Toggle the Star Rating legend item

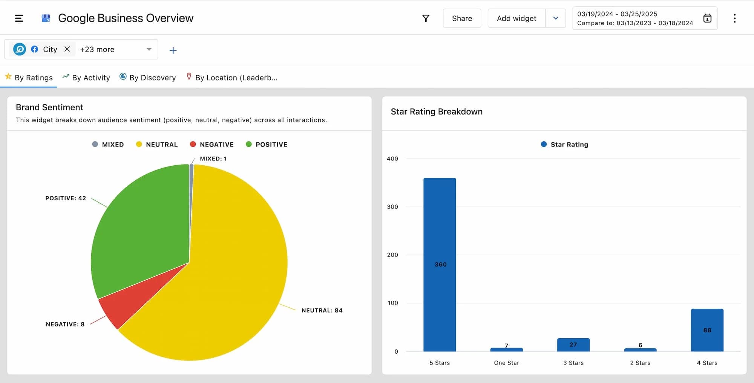[564, 144]
